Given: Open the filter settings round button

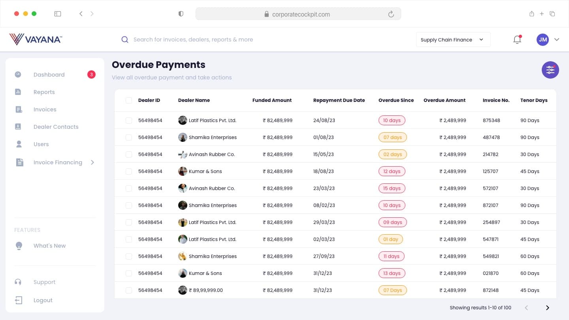Looking at the screenshot, I should pos(550,70).
